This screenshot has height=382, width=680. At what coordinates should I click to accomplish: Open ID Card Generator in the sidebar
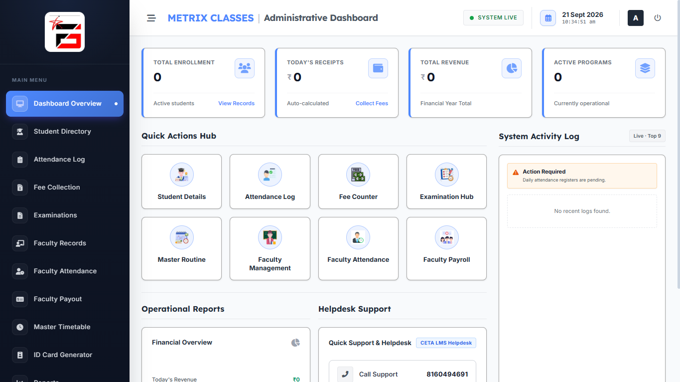coord(65,355)
